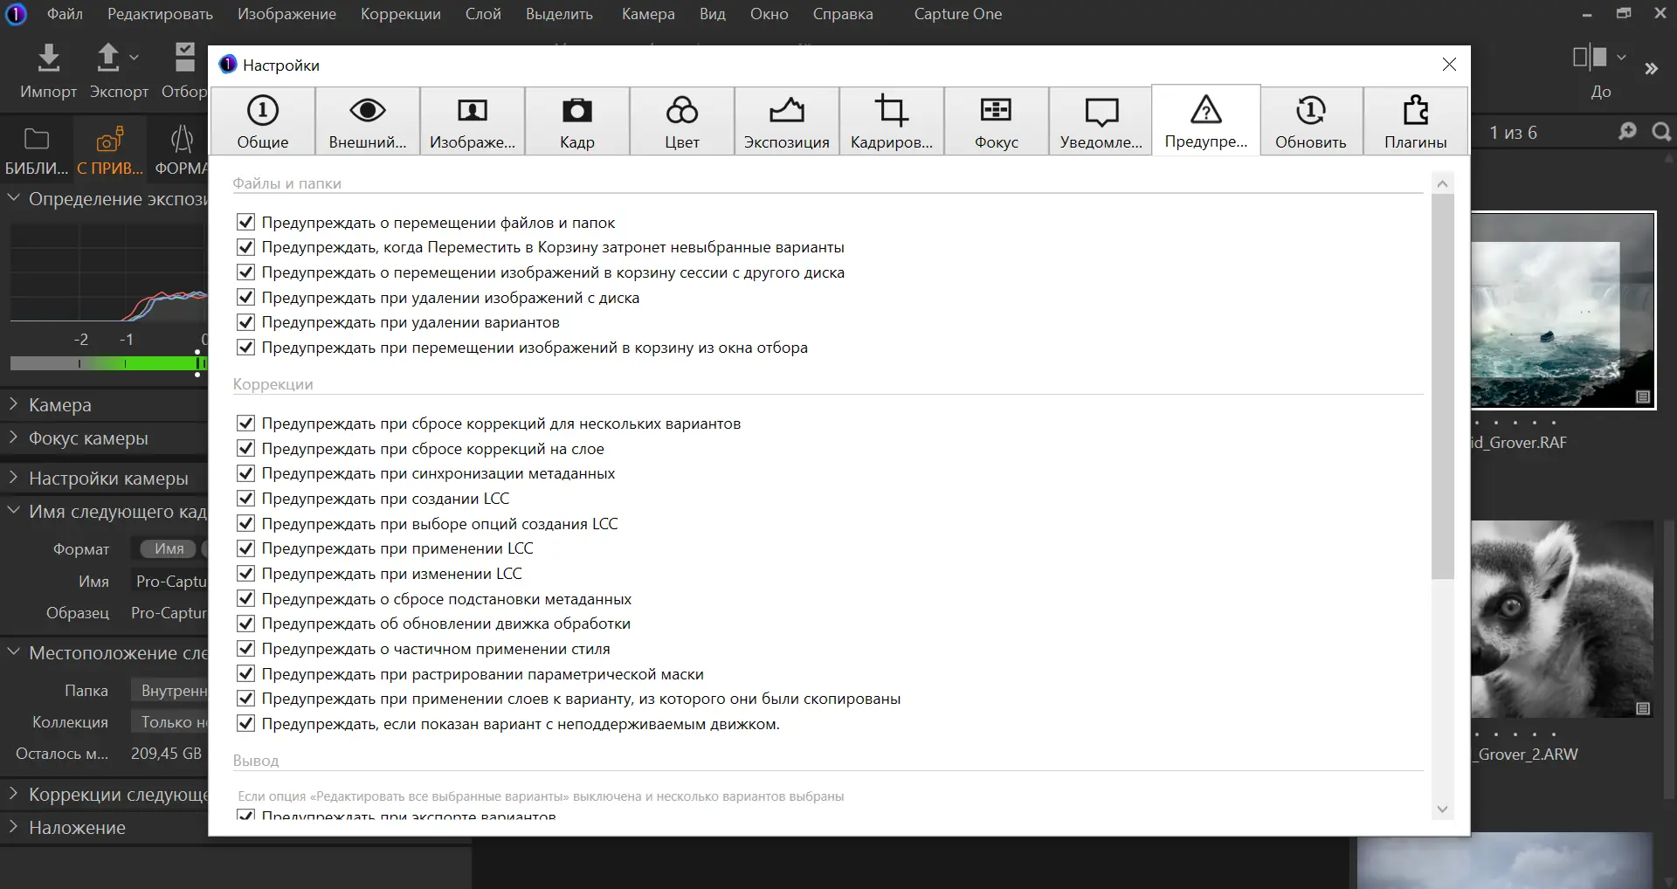
Task: Open the Color (Цвет) settings tab
Action: (682, 121)
